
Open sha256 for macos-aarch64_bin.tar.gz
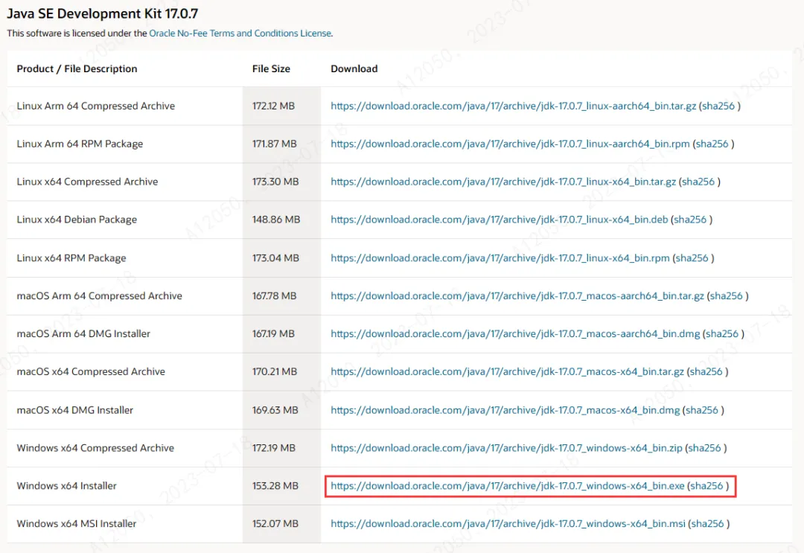click(727, 296)
